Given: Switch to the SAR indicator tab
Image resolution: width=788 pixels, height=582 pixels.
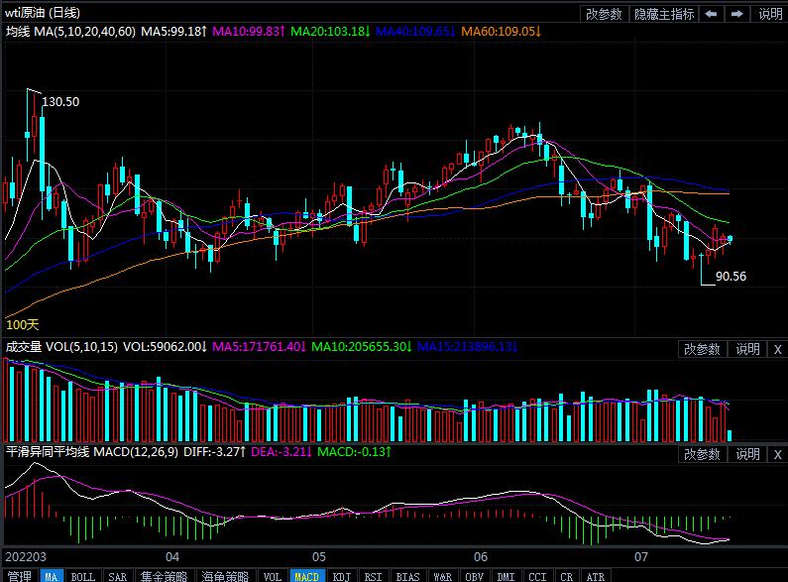Looking at the screenshot, I should pos(117,576).
